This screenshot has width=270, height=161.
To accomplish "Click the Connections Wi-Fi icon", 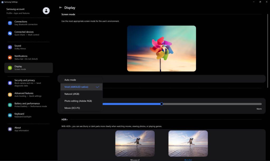I will click(10, 23).
